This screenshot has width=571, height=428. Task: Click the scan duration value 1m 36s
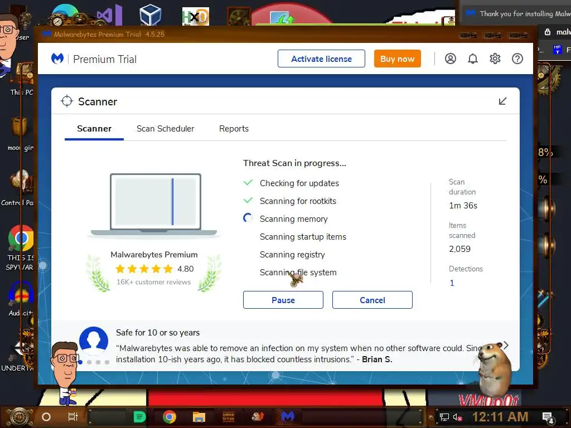pos(463,206)
